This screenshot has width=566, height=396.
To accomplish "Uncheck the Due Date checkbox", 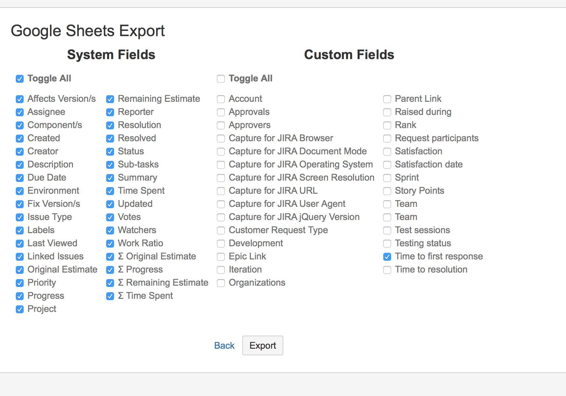I will click(x=20, y=178).
